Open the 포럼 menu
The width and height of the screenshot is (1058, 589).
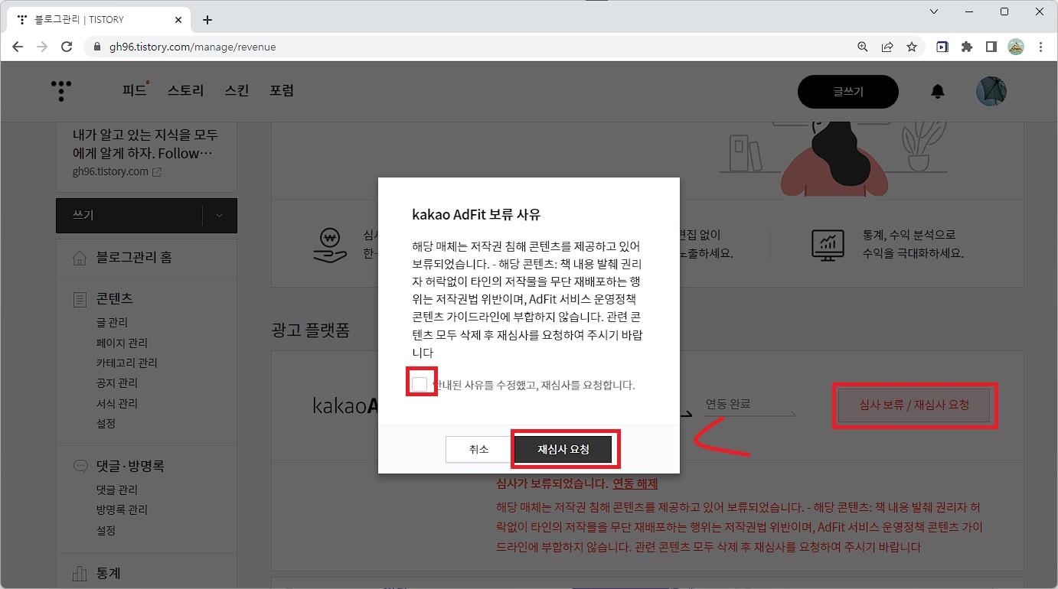click(282, 91)
